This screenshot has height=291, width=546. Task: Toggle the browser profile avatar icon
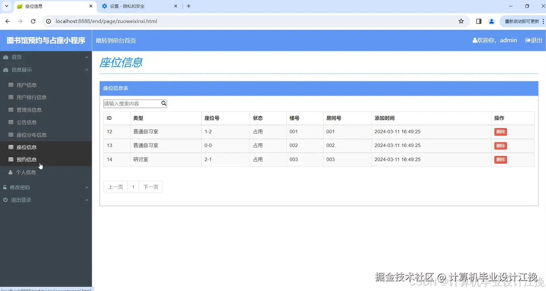pos(491,21)
